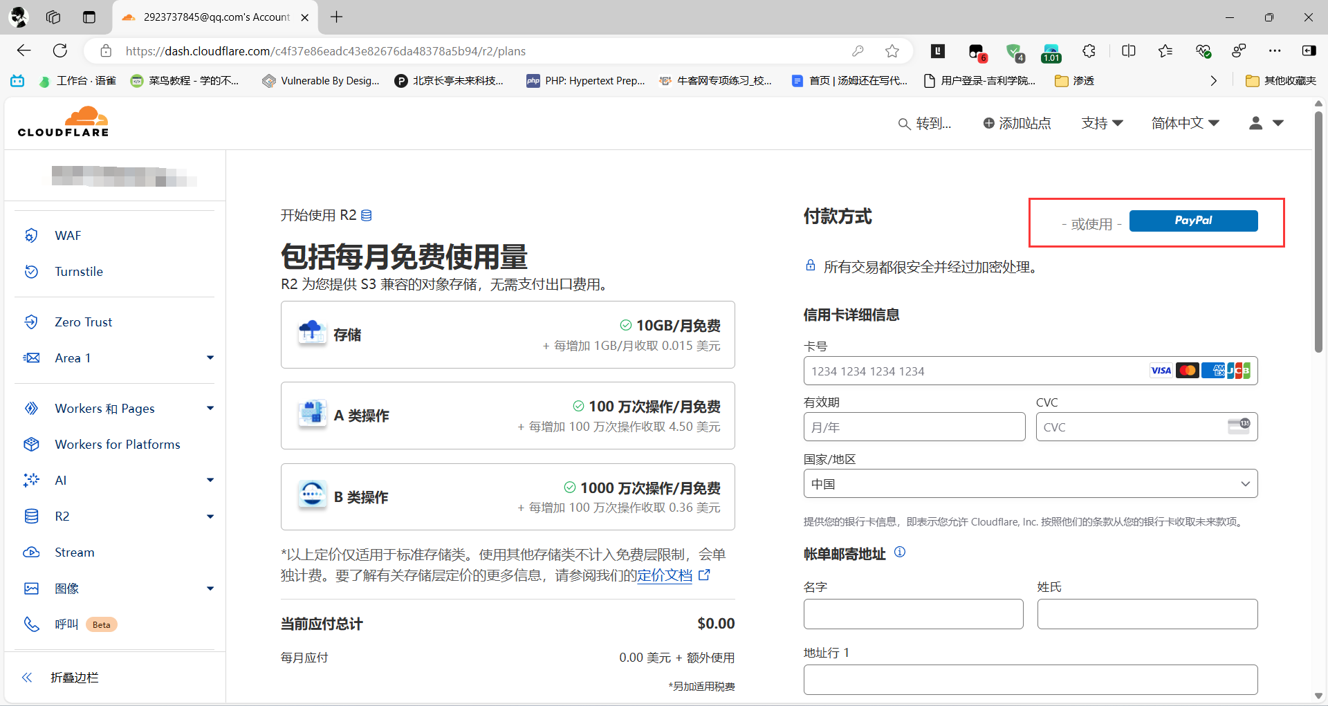
Task: Click R2 database icon in sidebar
Action: pos(31,517)
